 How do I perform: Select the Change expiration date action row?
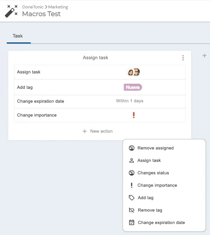(x=100, y=101)
